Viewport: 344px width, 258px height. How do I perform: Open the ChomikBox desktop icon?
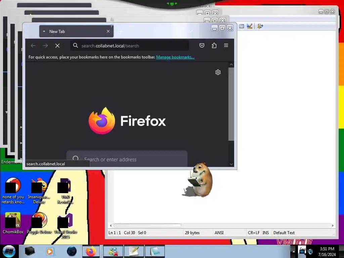[x=13, y=223]
